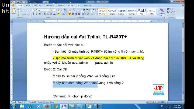Click the Multilevel List button
Image resolution: width=194 pixels, height=109 pixels.
(x=79, y=10)
